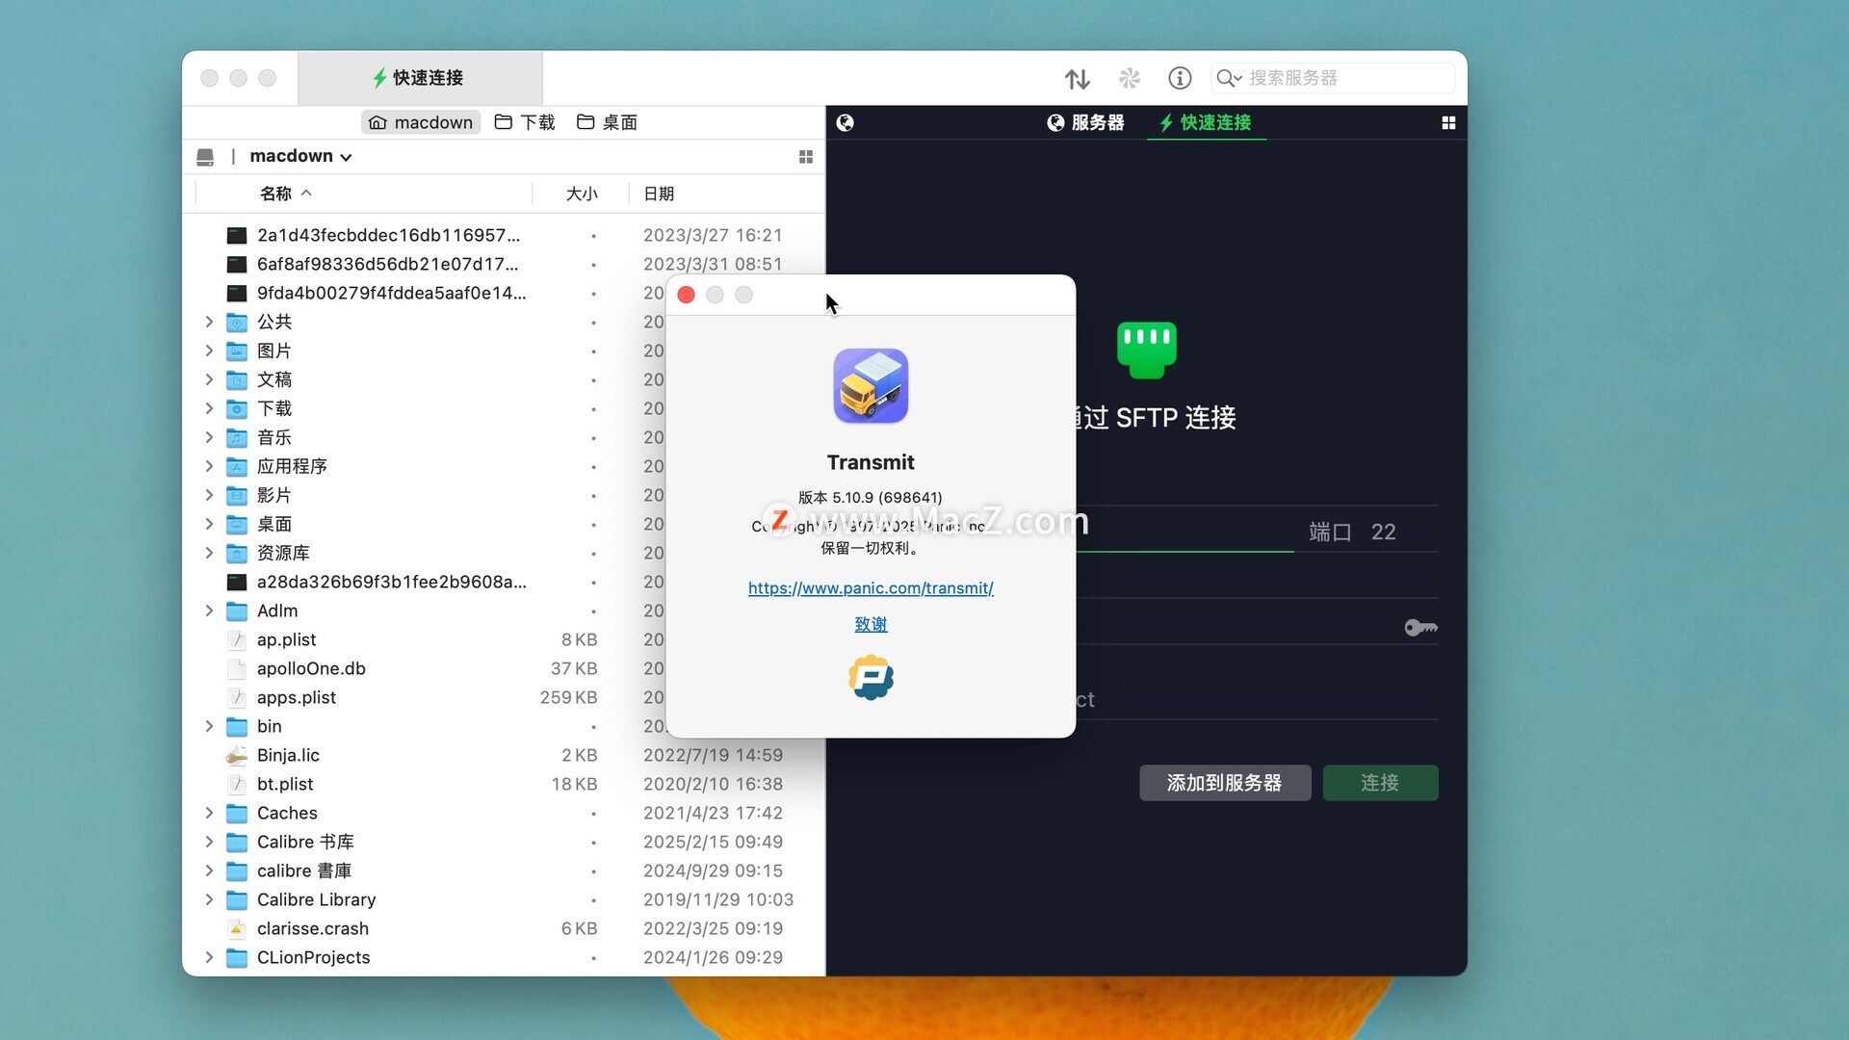
Task: Expand the 影片 folder
Action: (209, 495)
